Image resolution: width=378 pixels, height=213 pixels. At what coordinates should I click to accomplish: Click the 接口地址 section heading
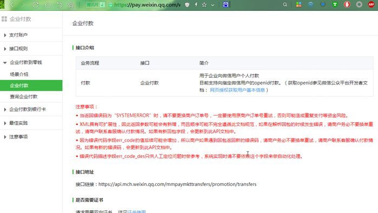click(x=84, y=172)
